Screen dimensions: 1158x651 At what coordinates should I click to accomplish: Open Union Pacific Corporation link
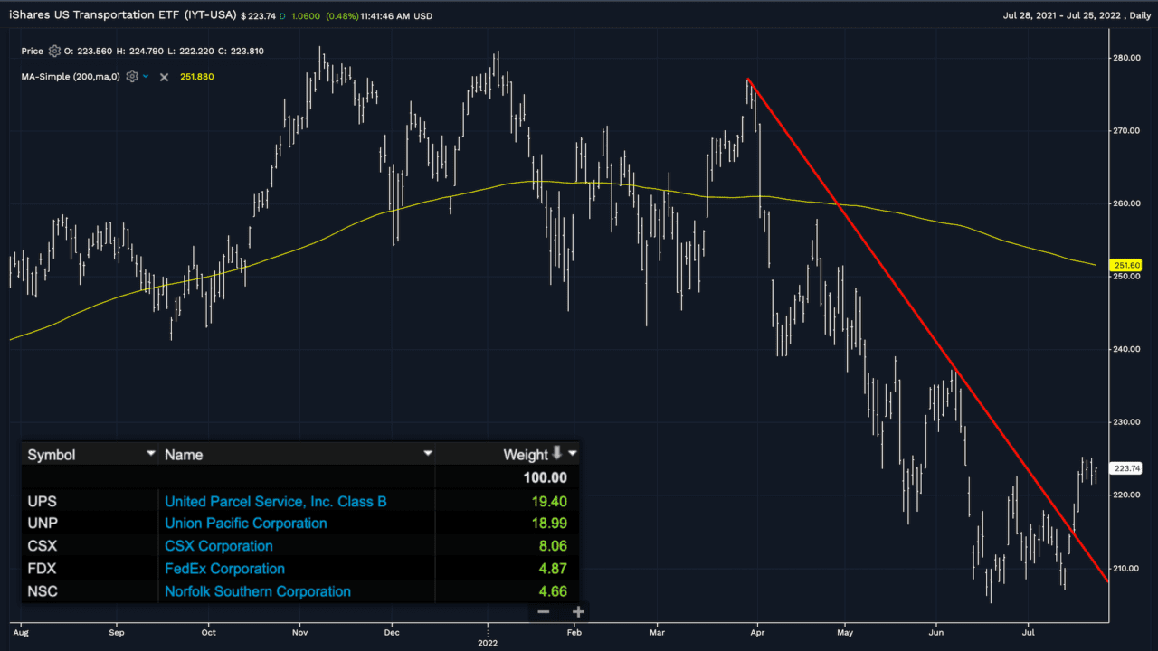point(245,524)
